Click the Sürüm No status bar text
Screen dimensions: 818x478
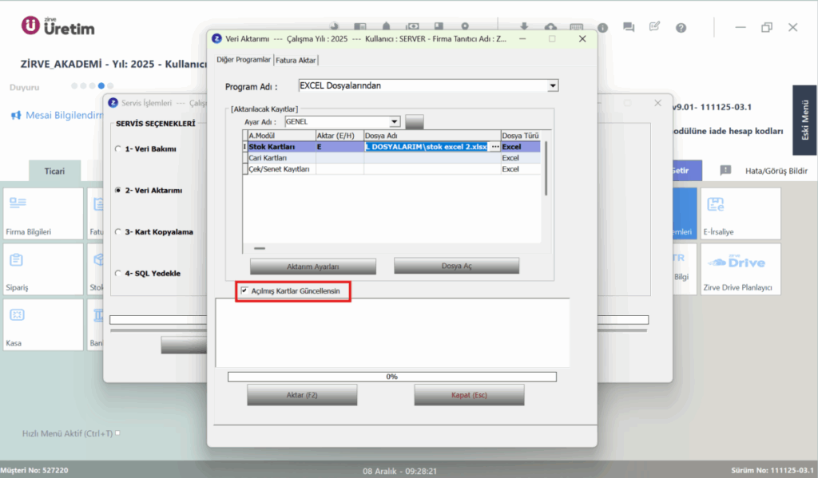(x=772, y=470)
